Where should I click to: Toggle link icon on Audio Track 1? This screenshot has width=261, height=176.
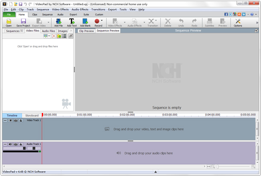click(16, 144)
